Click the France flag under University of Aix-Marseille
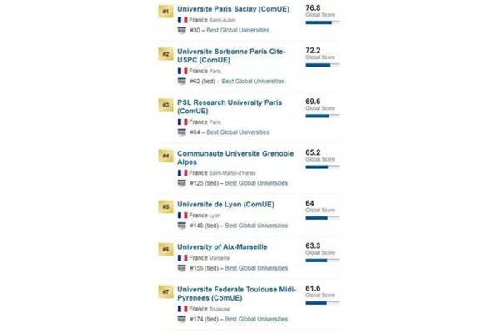Screen dimensions: 499x333 pos(183,258)
